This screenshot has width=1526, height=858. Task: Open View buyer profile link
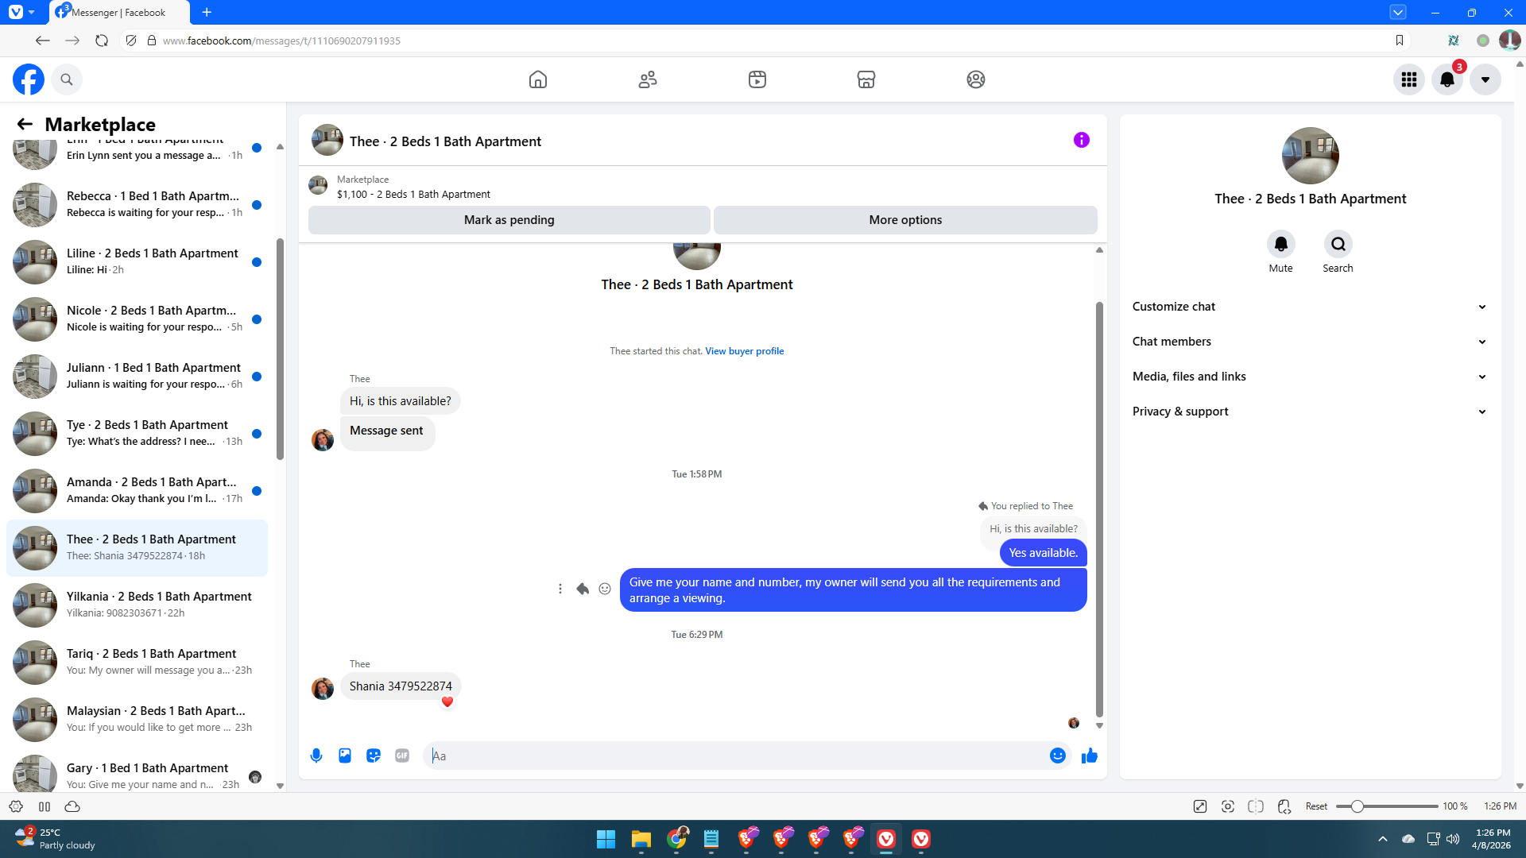744,351
